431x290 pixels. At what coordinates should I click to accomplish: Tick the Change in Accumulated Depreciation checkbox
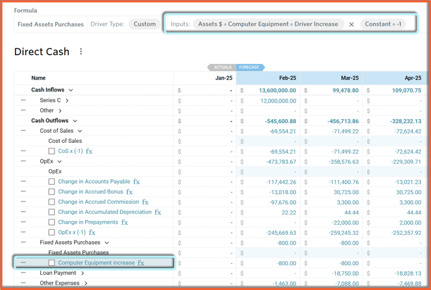[x=51, y=212]
